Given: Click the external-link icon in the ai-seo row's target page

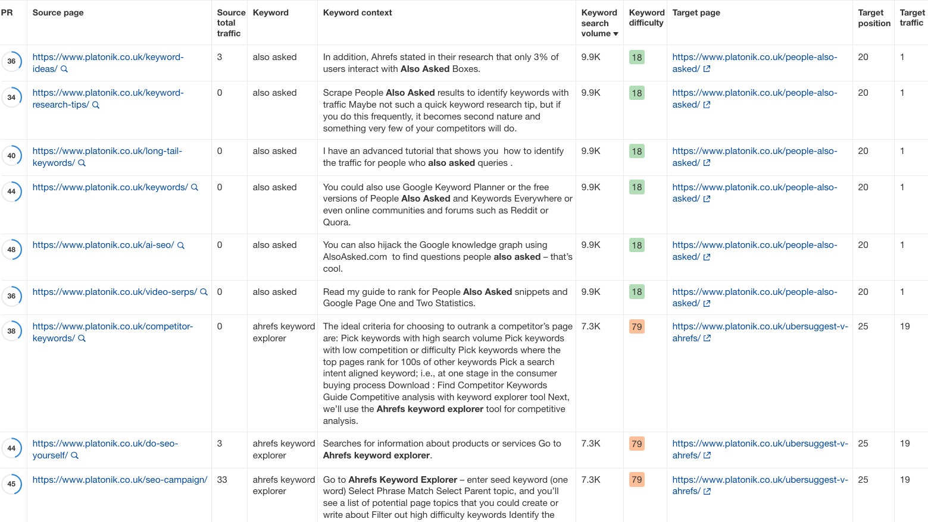Looking at the screenshot, I should pos(707,257).
